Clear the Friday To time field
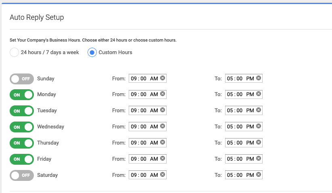 259,158
